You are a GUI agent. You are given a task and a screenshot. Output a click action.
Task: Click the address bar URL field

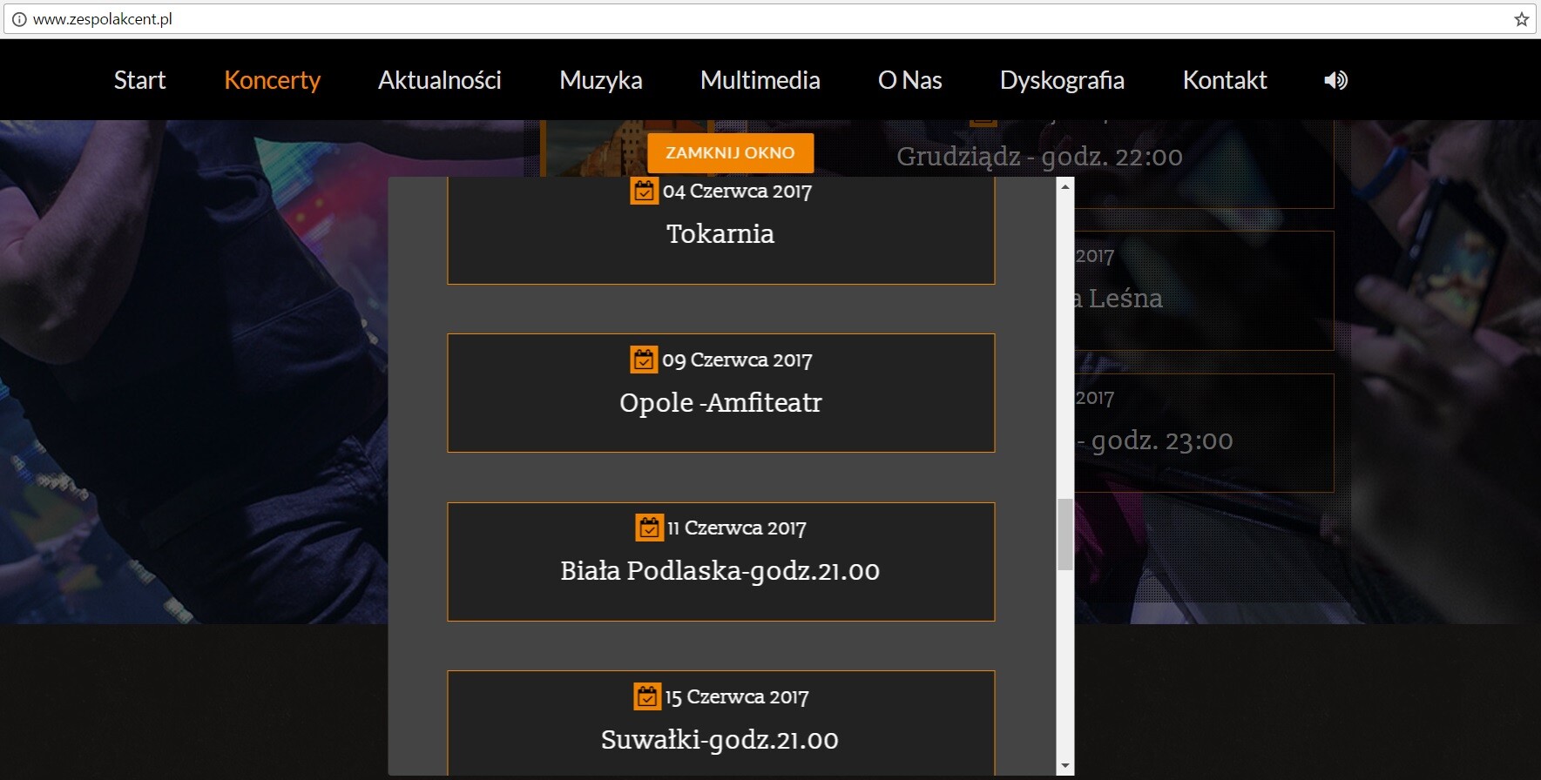click(697, 19)
